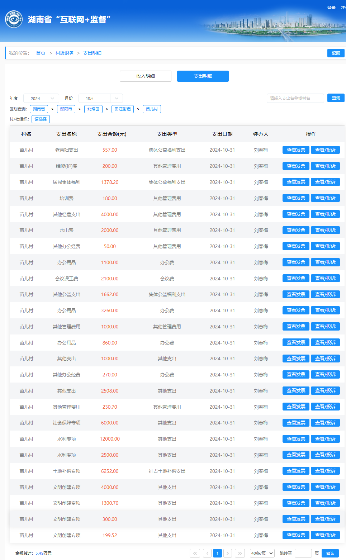Open 查看/投诉 for 其他公益支出 row

(x=325, y=294)
